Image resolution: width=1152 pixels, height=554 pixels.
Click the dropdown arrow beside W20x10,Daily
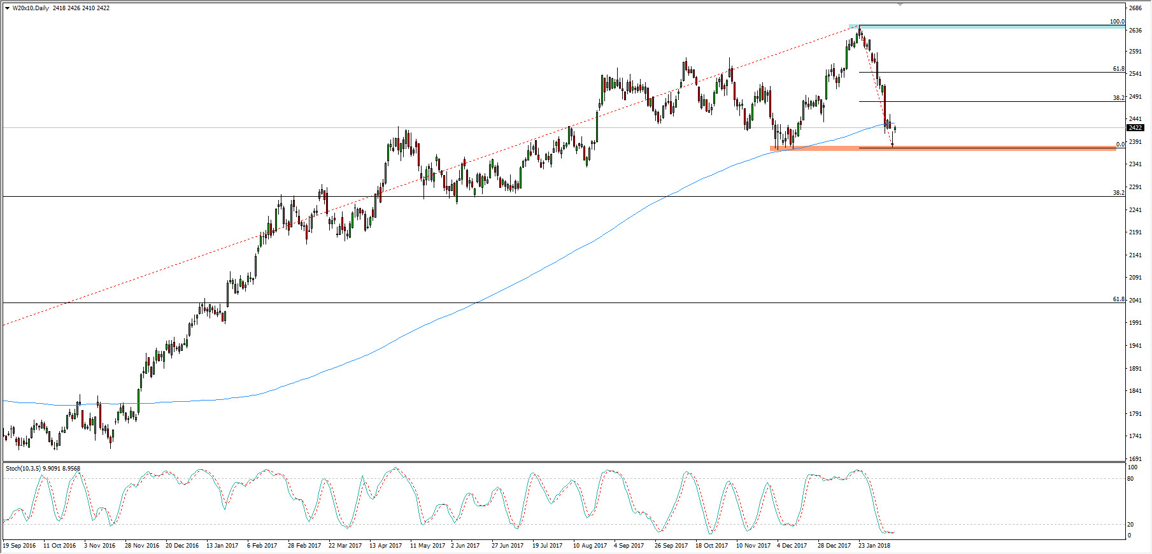coord(7,8)
